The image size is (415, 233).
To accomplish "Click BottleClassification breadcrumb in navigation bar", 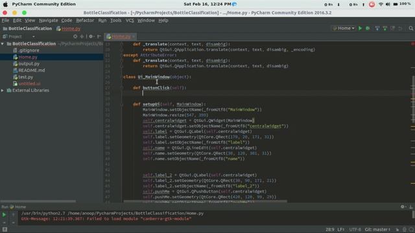I will point(27,28).
